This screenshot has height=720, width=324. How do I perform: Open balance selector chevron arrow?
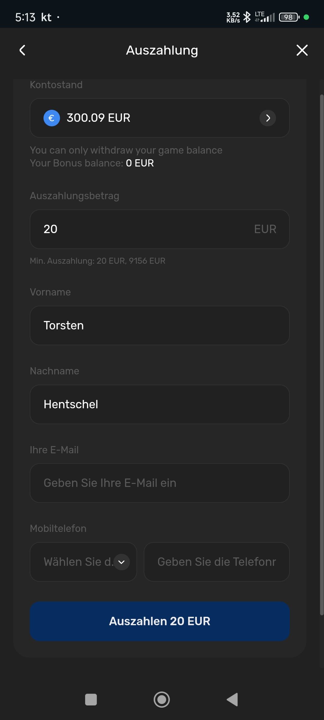pos(268,118)
